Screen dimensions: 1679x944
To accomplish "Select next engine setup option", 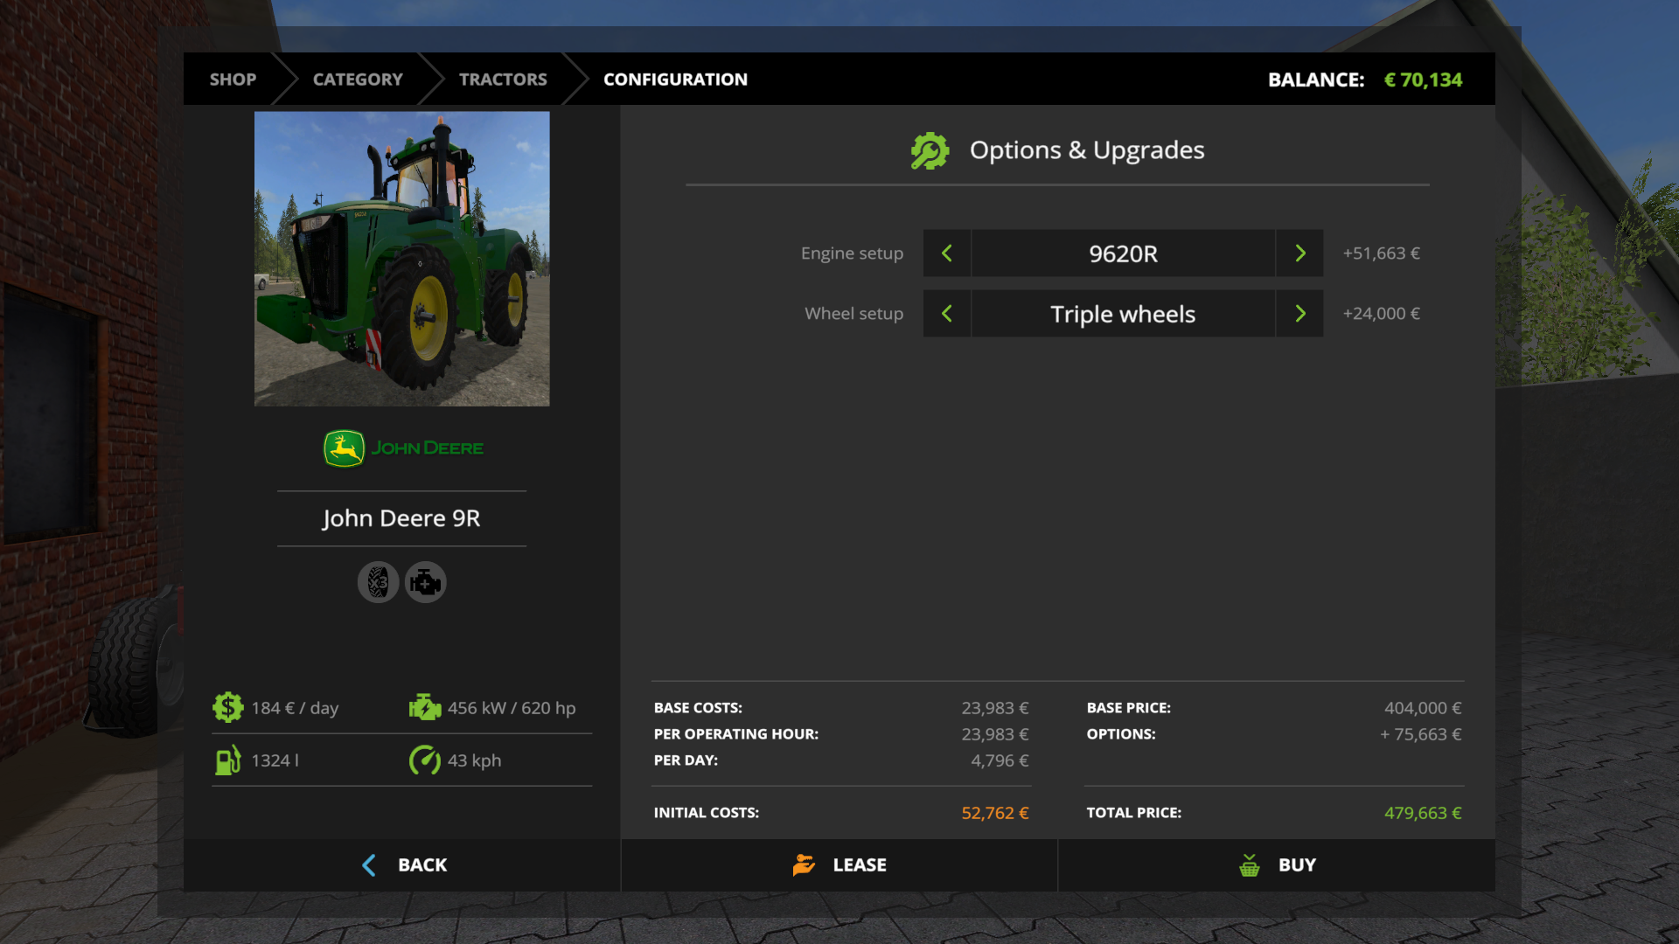I will tap(1300, 253).
